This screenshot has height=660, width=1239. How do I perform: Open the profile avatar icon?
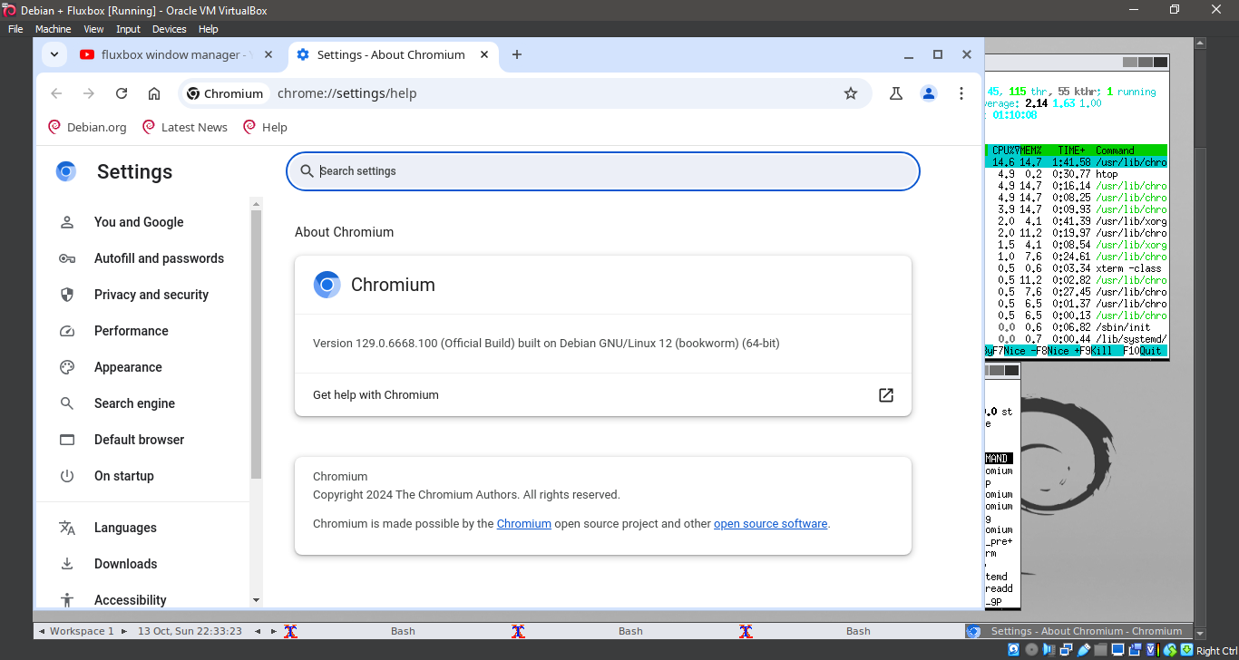928,93
